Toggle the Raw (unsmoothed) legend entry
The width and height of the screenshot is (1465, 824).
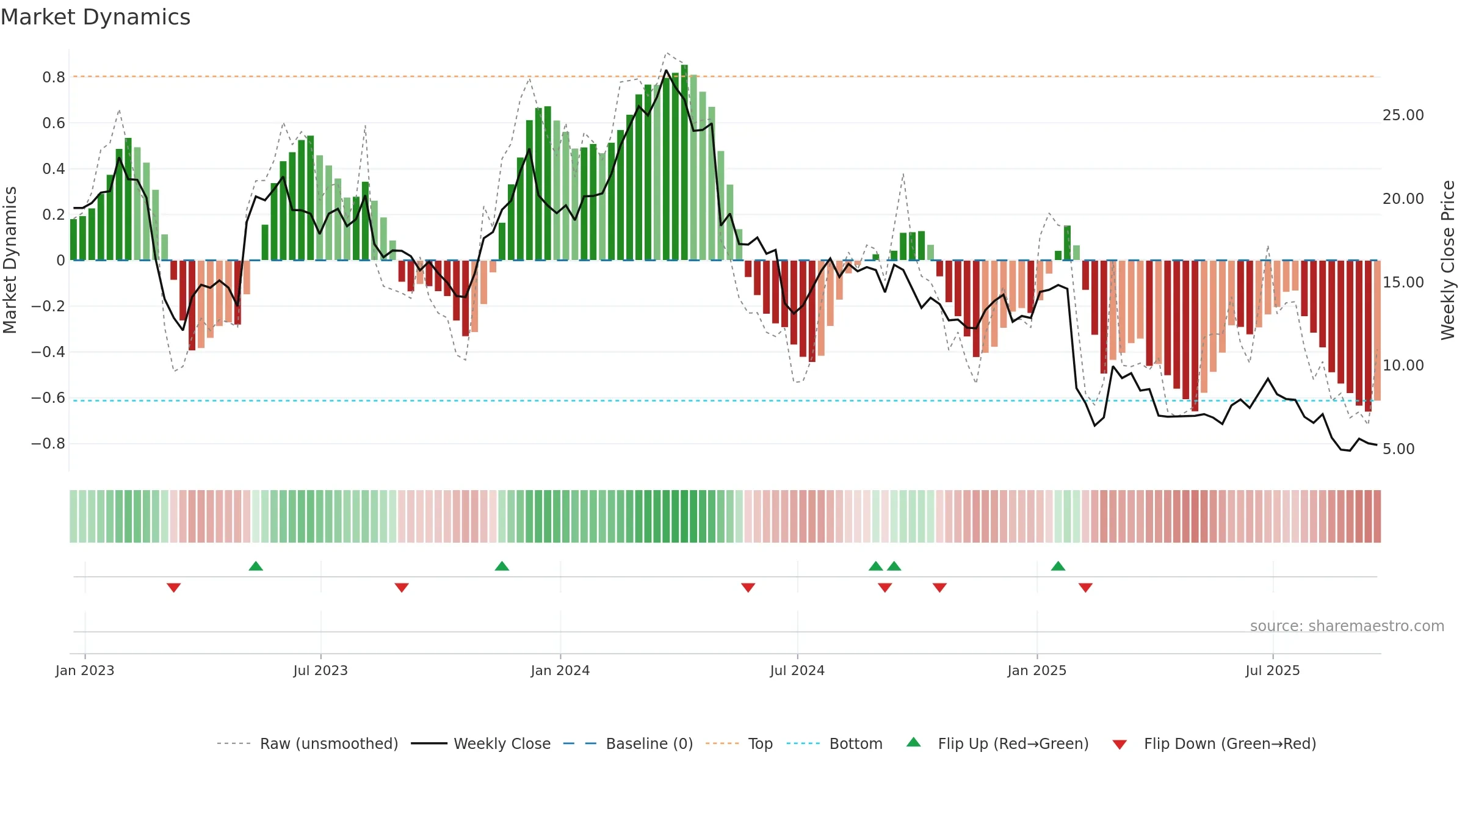coord(307,743)
